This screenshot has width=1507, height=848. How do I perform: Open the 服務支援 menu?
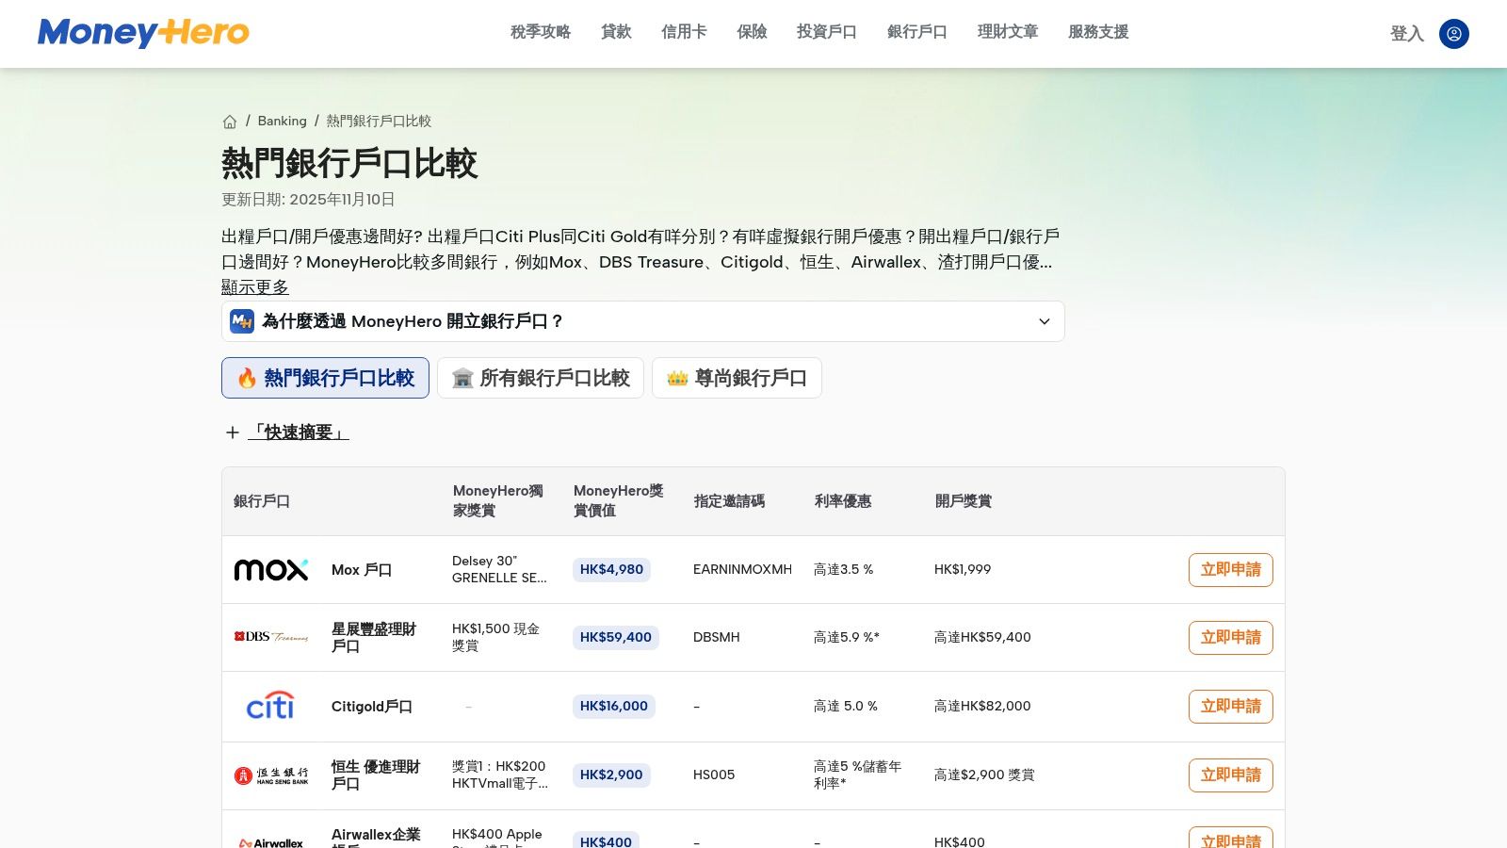[1098, 32]
